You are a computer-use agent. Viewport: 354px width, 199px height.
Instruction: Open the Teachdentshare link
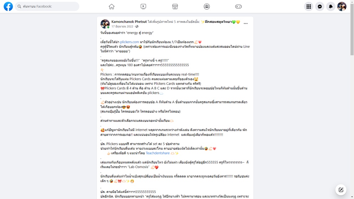click(x=157, y=153)
